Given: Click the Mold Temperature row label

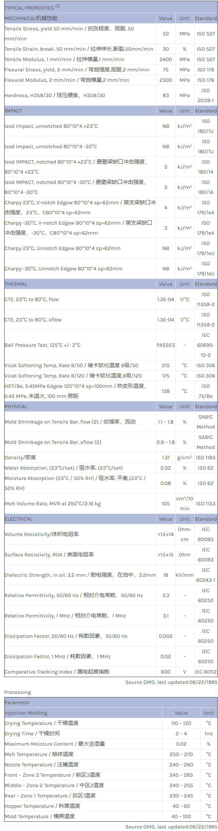Looking at the screenshot, I should (40, 816).
